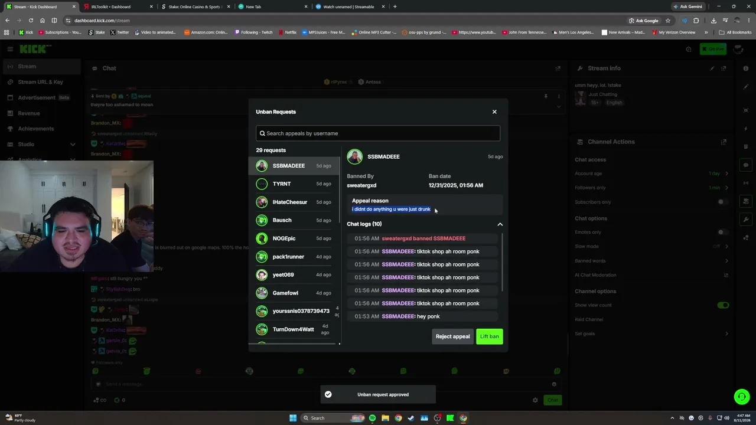
Task: Open Steam from the taskbar
Action: 411,418
